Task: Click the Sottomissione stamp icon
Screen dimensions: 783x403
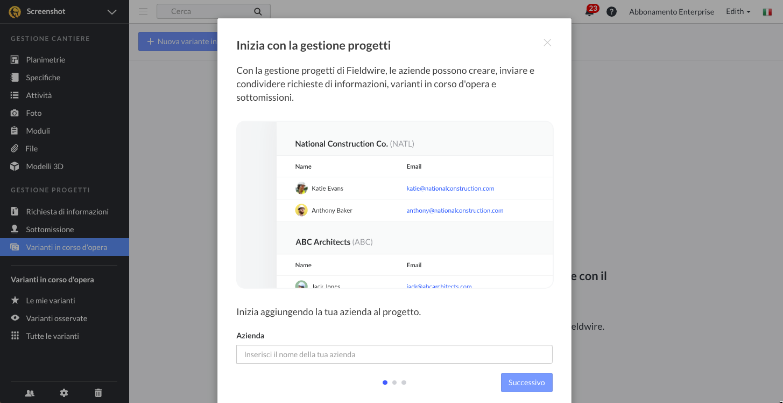Action: click(x=15, y=230)
